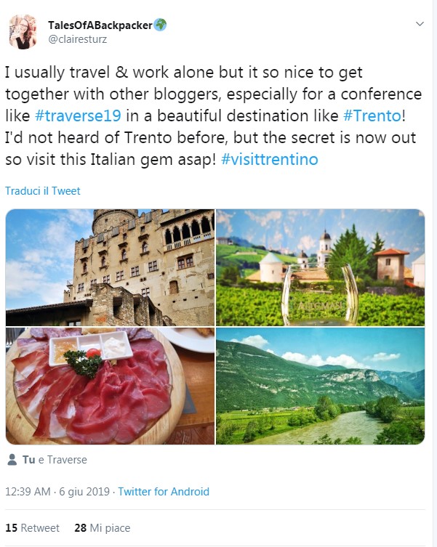This screenshot has height=547, width=437.
Task: Click the Tu e Traverse tagged users
Action: point(55,460)
